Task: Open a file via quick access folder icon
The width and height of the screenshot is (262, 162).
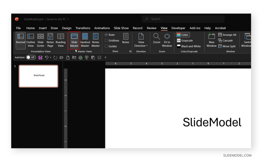Action: 61,58
